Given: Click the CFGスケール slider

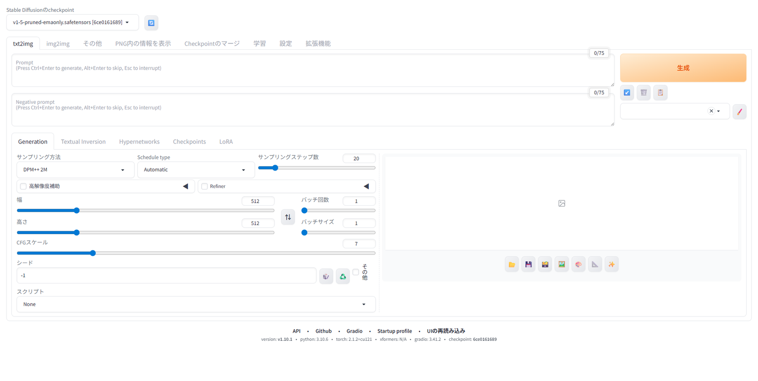Looking at the screenshot, I should (196, 253).
